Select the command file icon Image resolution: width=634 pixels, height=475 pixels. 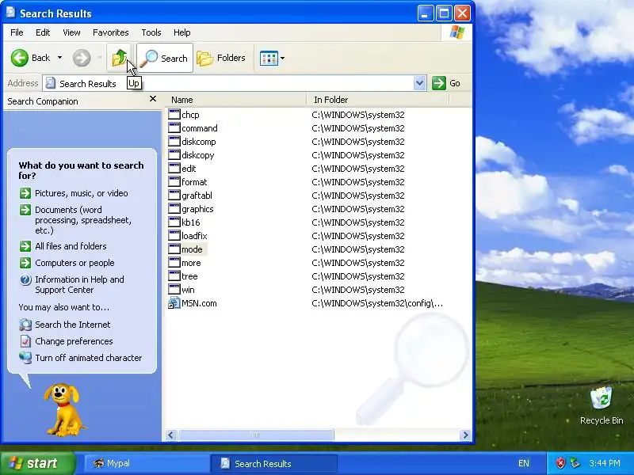pos(174,127)
